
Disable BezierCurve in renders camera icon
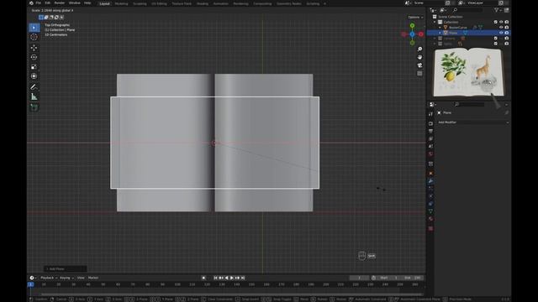pos(506,28)
